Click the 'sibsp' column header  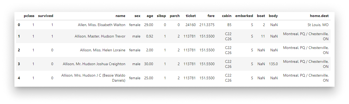161,16
